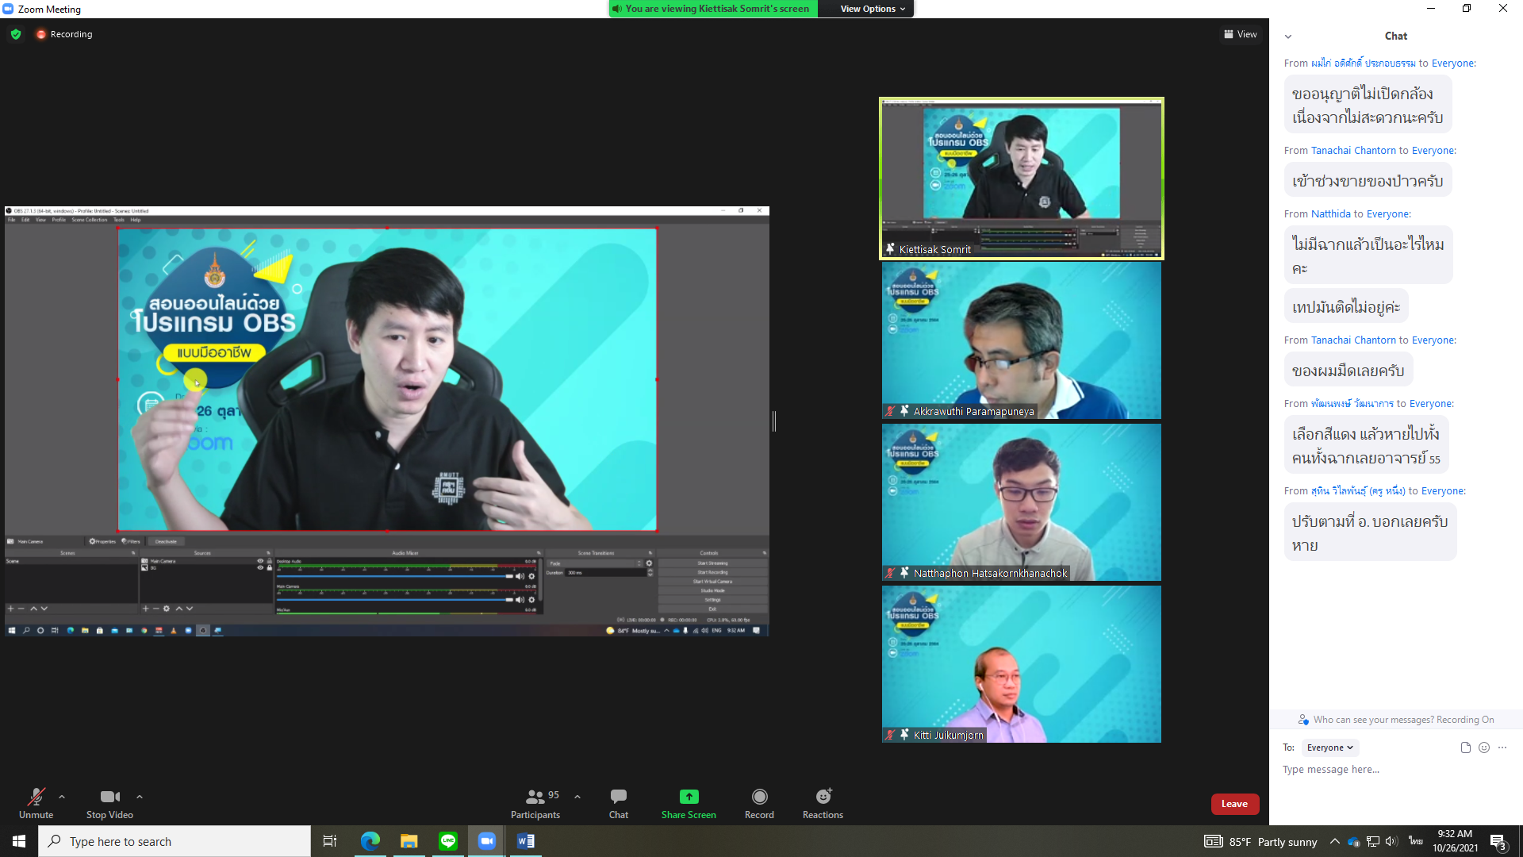Click Duration stepper in OBS transitions
This screenshot has width=1523, height=857.
pyautogui.click(x=650, y=572)
